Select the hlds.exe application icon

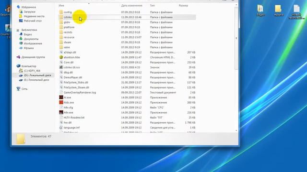[x=61, y=102]
